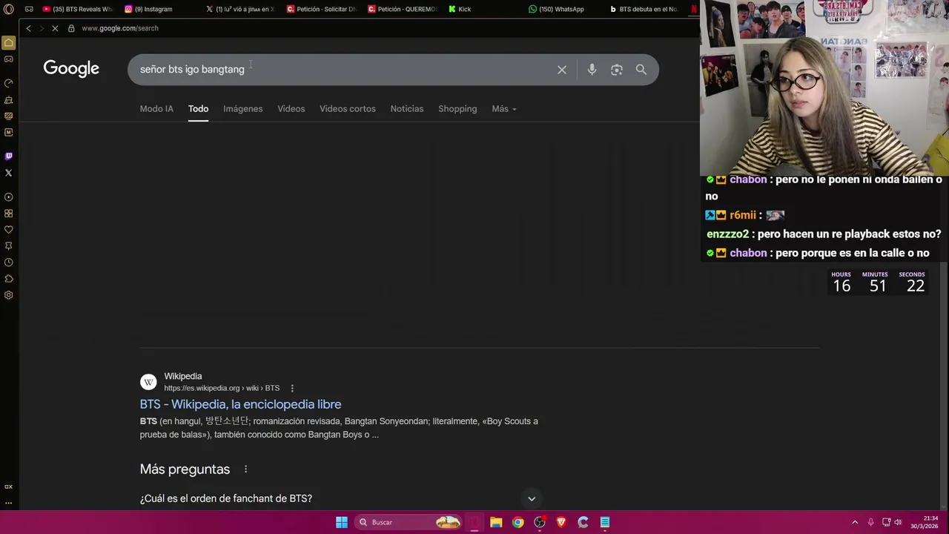This screenshot has width=949, height=534.
Task: Switch to Modo IA search tab
Action: [x=156, y=109]
